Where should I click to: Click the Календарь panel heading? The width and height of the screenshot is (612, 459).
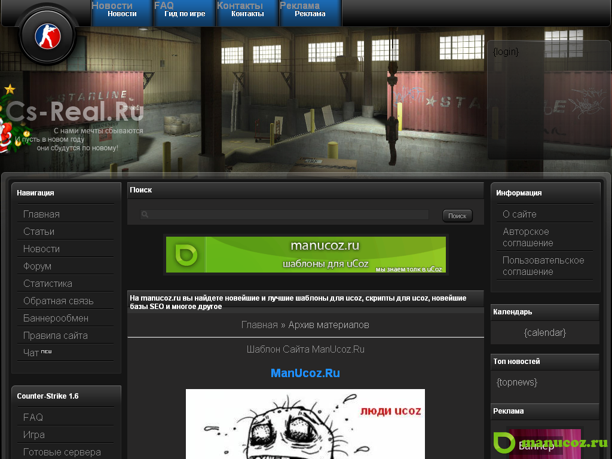pyautogui.click(x=512, y=312)
